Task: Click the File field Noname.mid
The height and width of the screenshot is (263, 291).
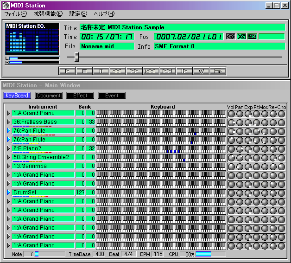Action: coord(107,46)
